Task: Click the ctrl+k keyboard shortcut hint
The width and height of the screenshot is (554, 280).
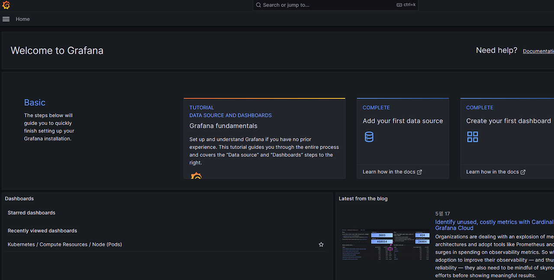Action: click(406, 5)
